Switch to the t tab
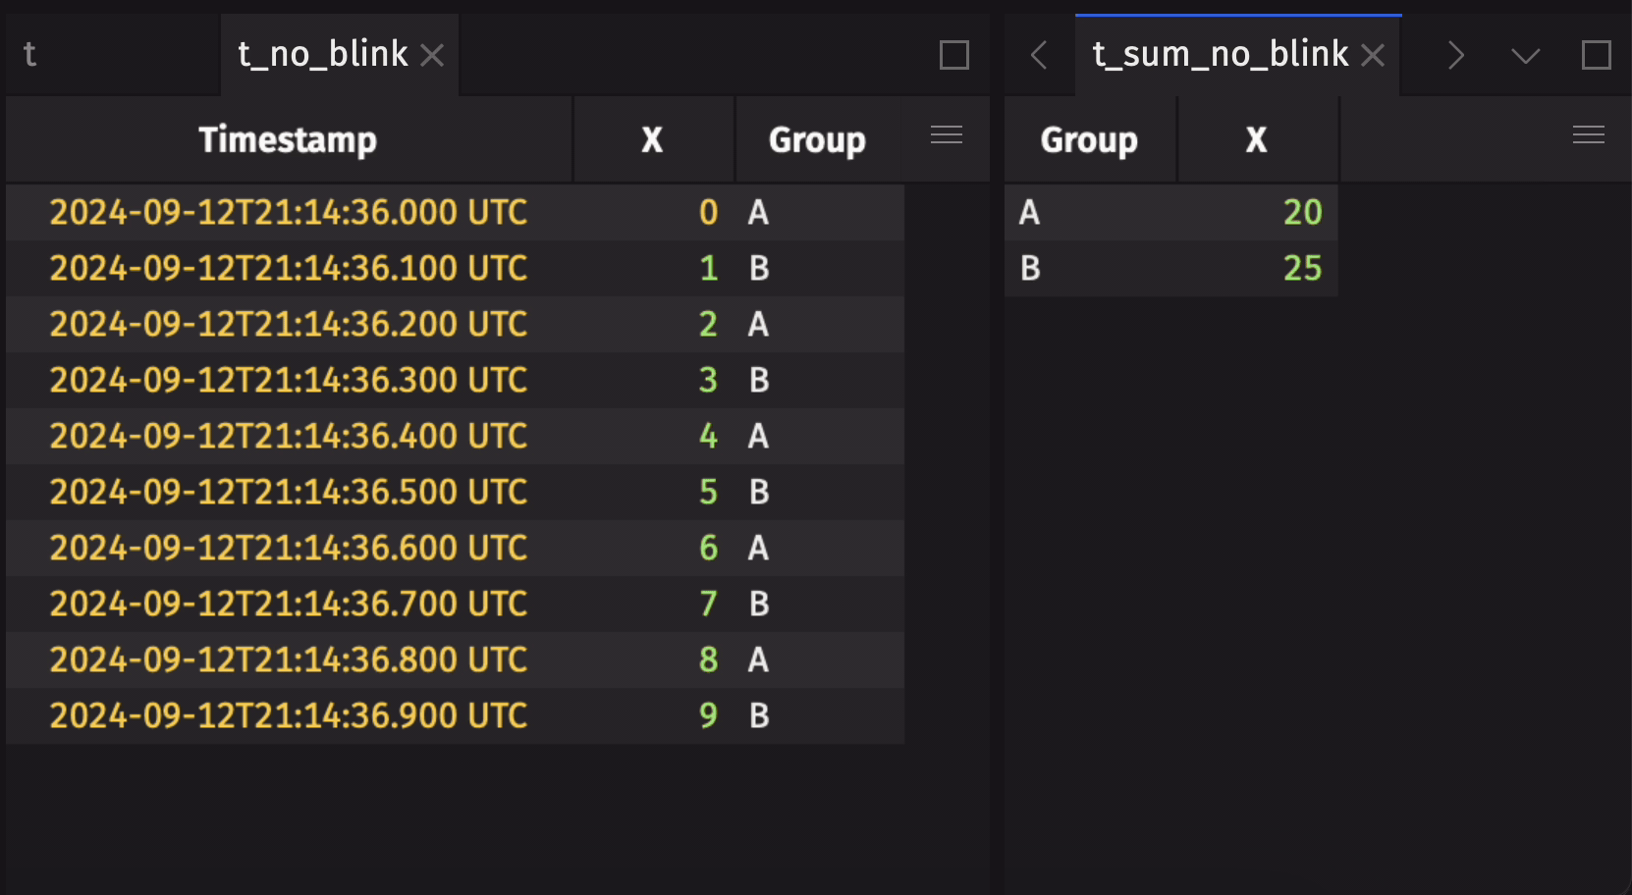The height and width of the screenshot is (895, 1632). pyautogui.click(x=31, y=56)
